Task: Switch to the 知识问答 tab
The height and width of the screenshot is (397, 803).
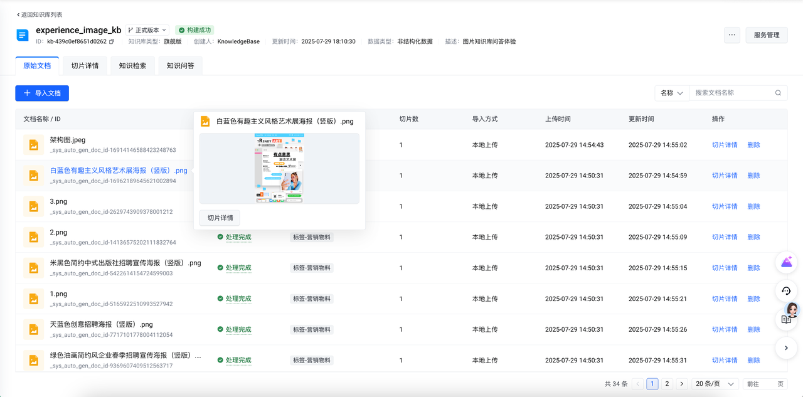Action: [x=180, y=66]
